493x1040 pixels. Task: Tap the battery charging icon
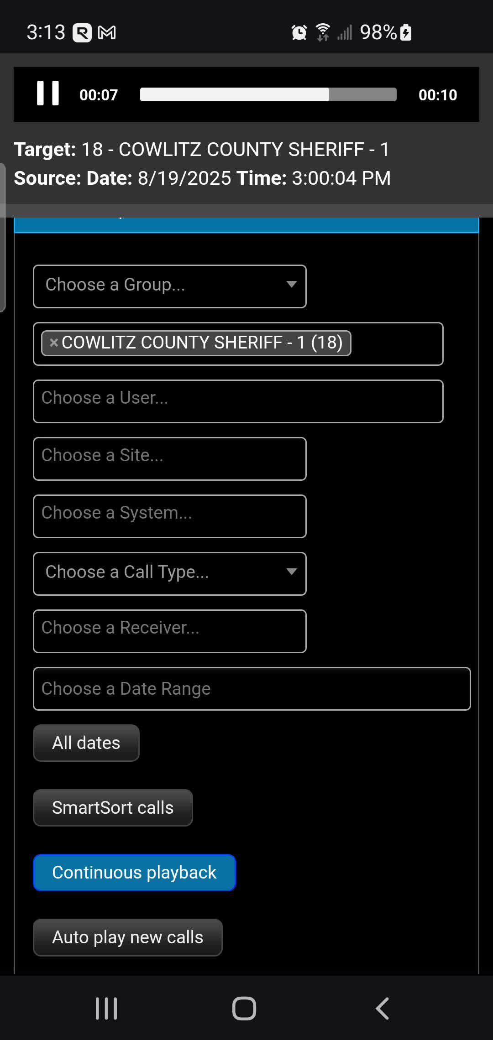(406, 32)
